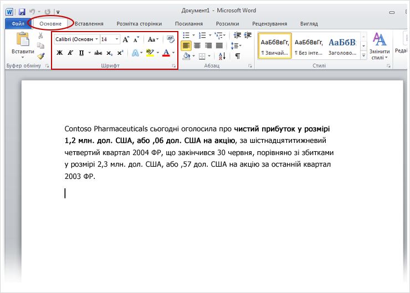Click the Clear Formatting eraser icon
The image size is (410, 293).
pos(171,39)
